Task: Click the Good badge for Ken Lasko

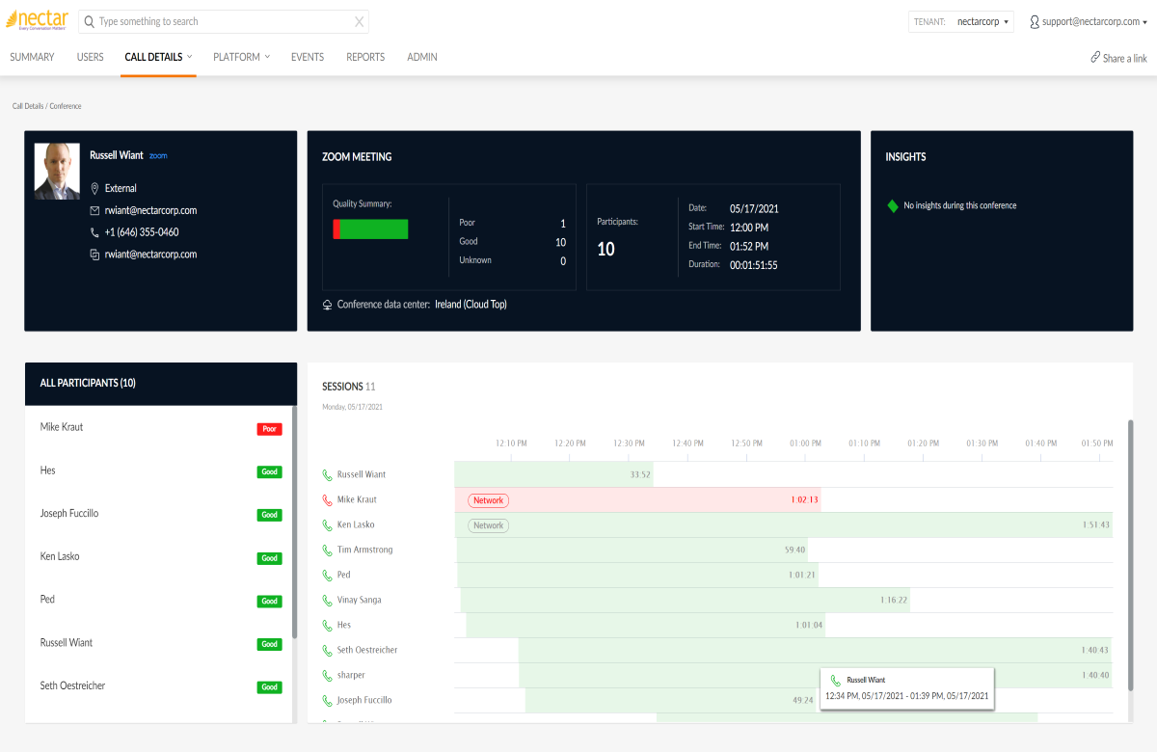Action: click(x=270, y=558)
